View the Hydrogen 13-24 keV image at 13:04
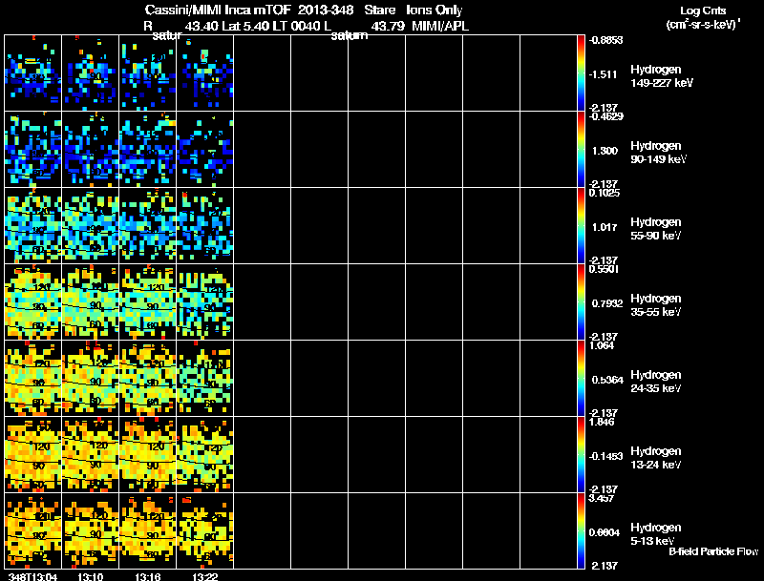 pos(33,455)
